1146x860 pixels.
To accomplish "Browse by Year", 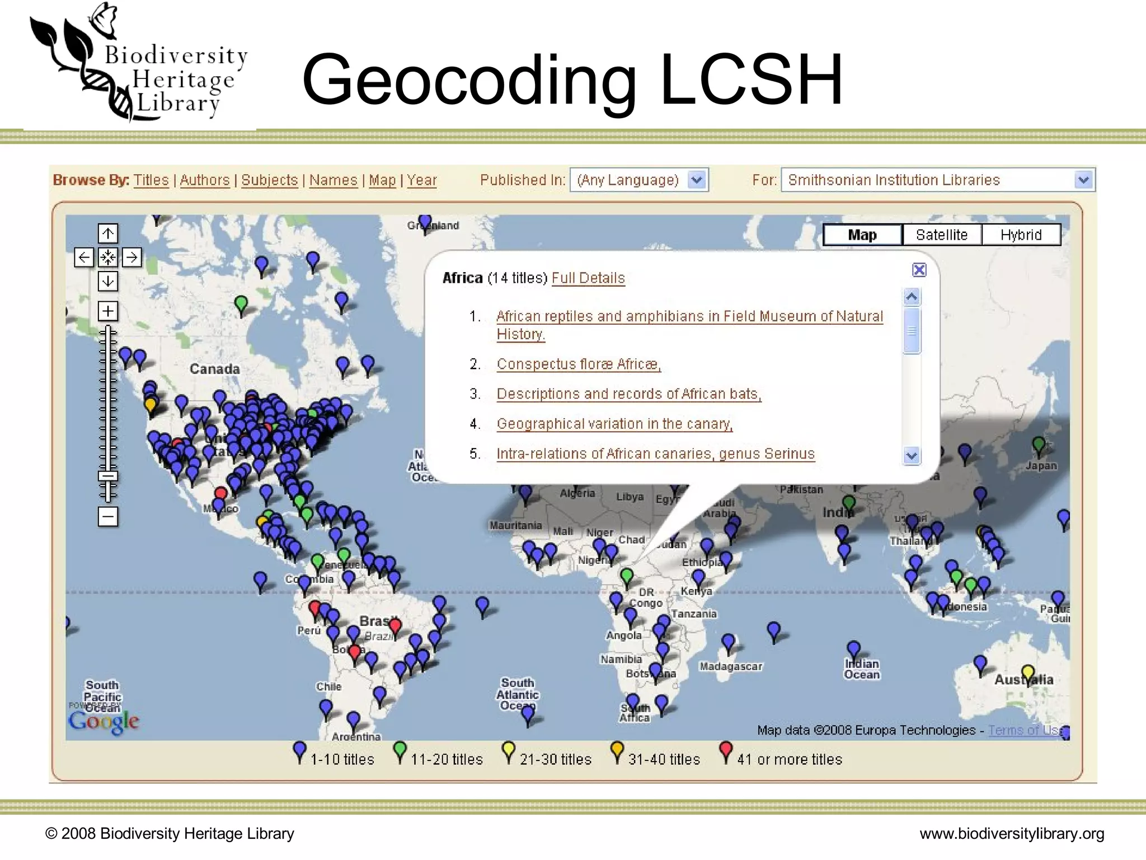I will pos(422,180).
